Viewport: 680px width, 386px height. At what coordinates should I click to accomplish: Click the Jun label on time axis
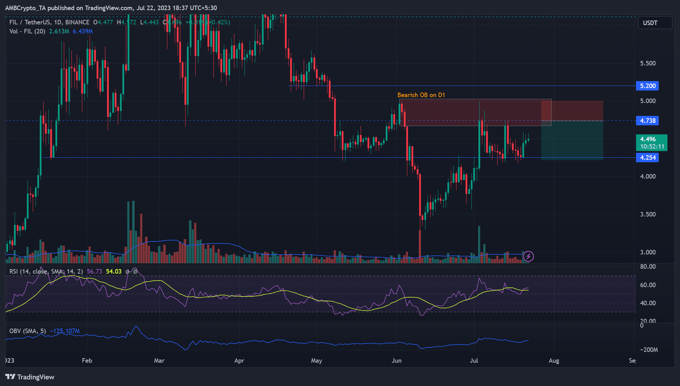pyautogui.click(x=396, y=361)
